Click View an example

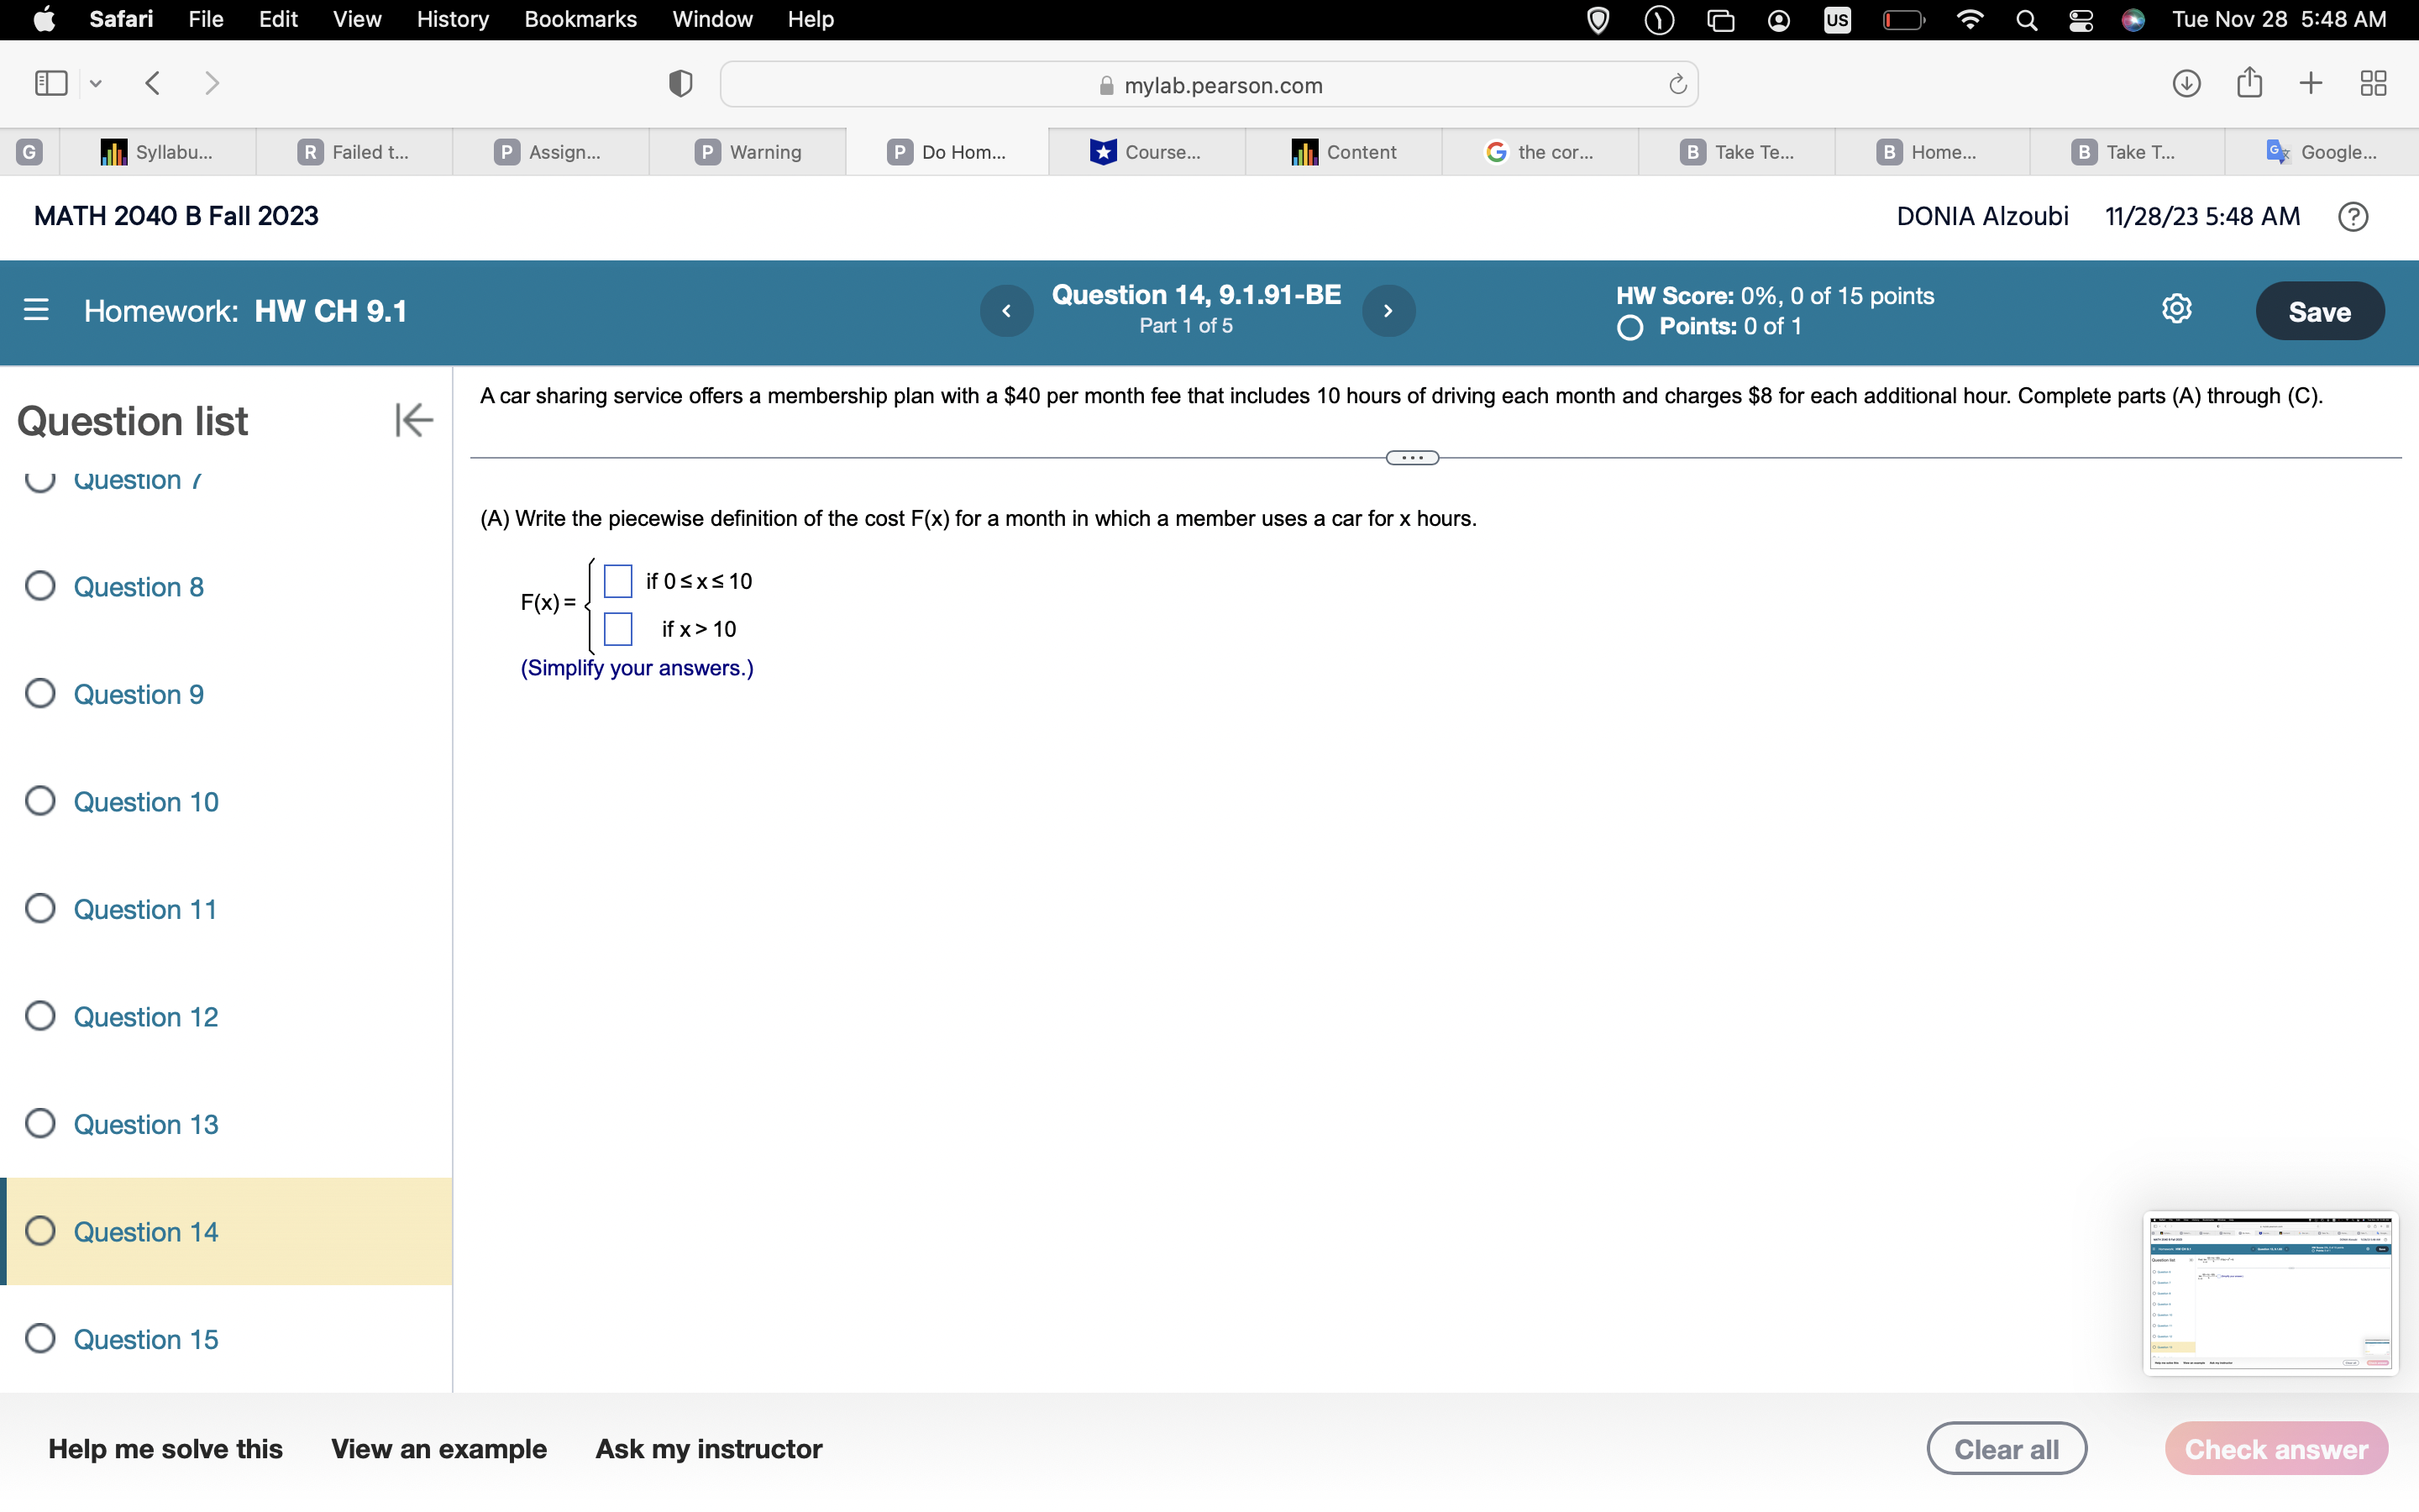coord(438,1448)
